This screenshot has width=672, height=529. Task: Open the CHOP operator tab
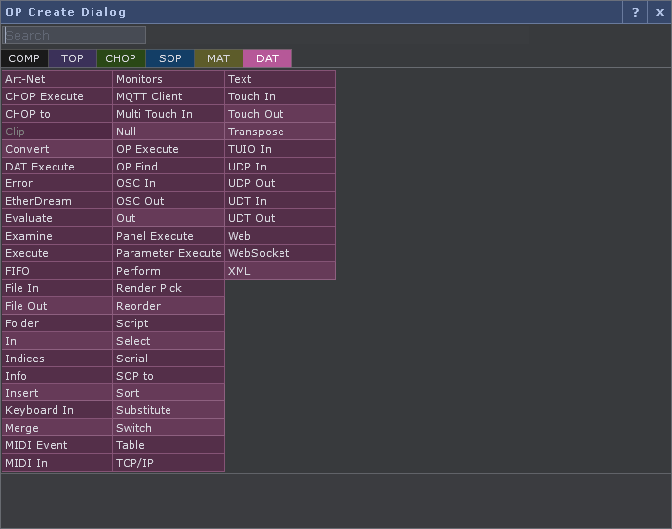(x=121, y=58)
